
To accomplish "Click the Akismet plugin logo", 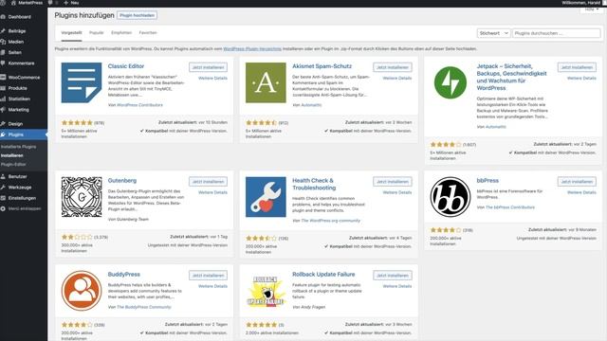I will (266, 82).
